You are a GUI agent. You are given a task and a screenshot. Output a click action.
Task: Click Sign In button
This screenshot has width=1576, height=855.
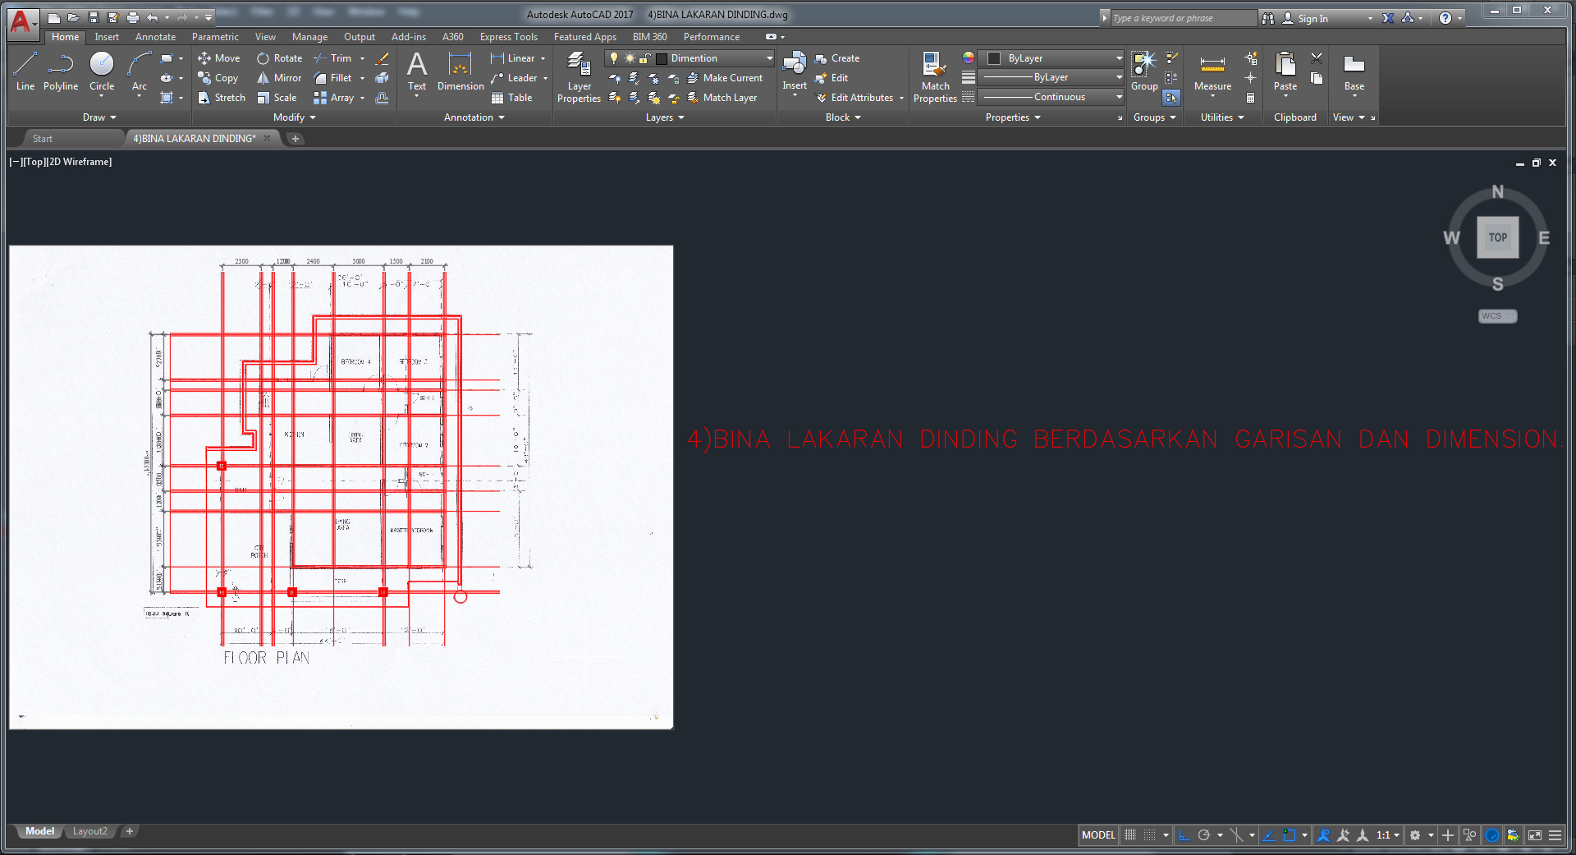(x=1305, y=18)
